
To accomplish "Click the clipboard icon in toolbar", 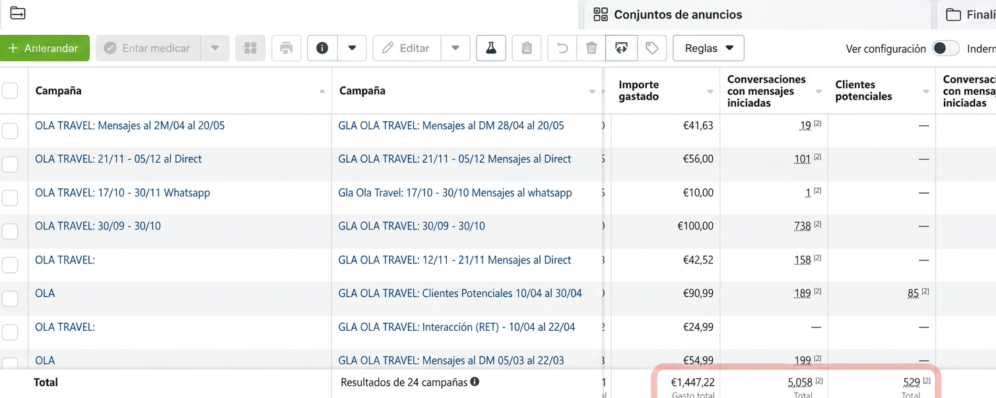I will coord(527,48).
